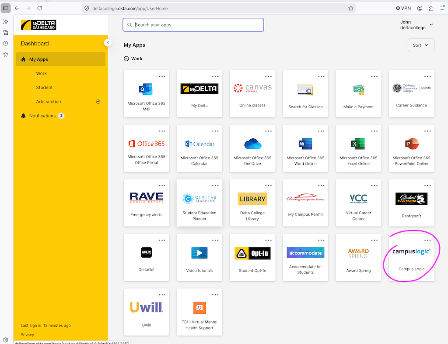Open Canvas Online classes logo
The height and width of the screenshot is (344, 448).
point(252,88)
